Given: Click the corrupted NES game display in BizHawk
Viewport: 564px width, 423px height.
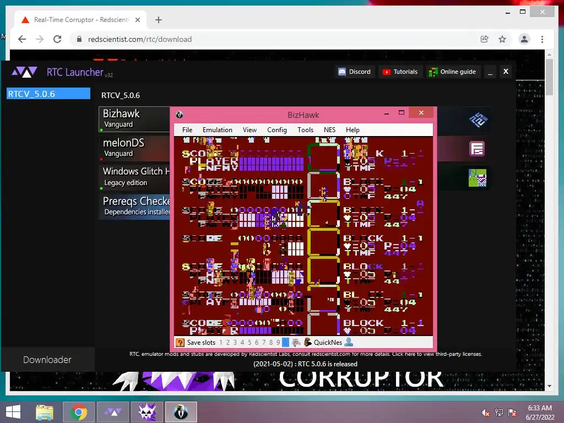Looking at the screenshot, I should click(x=303, y=236).
